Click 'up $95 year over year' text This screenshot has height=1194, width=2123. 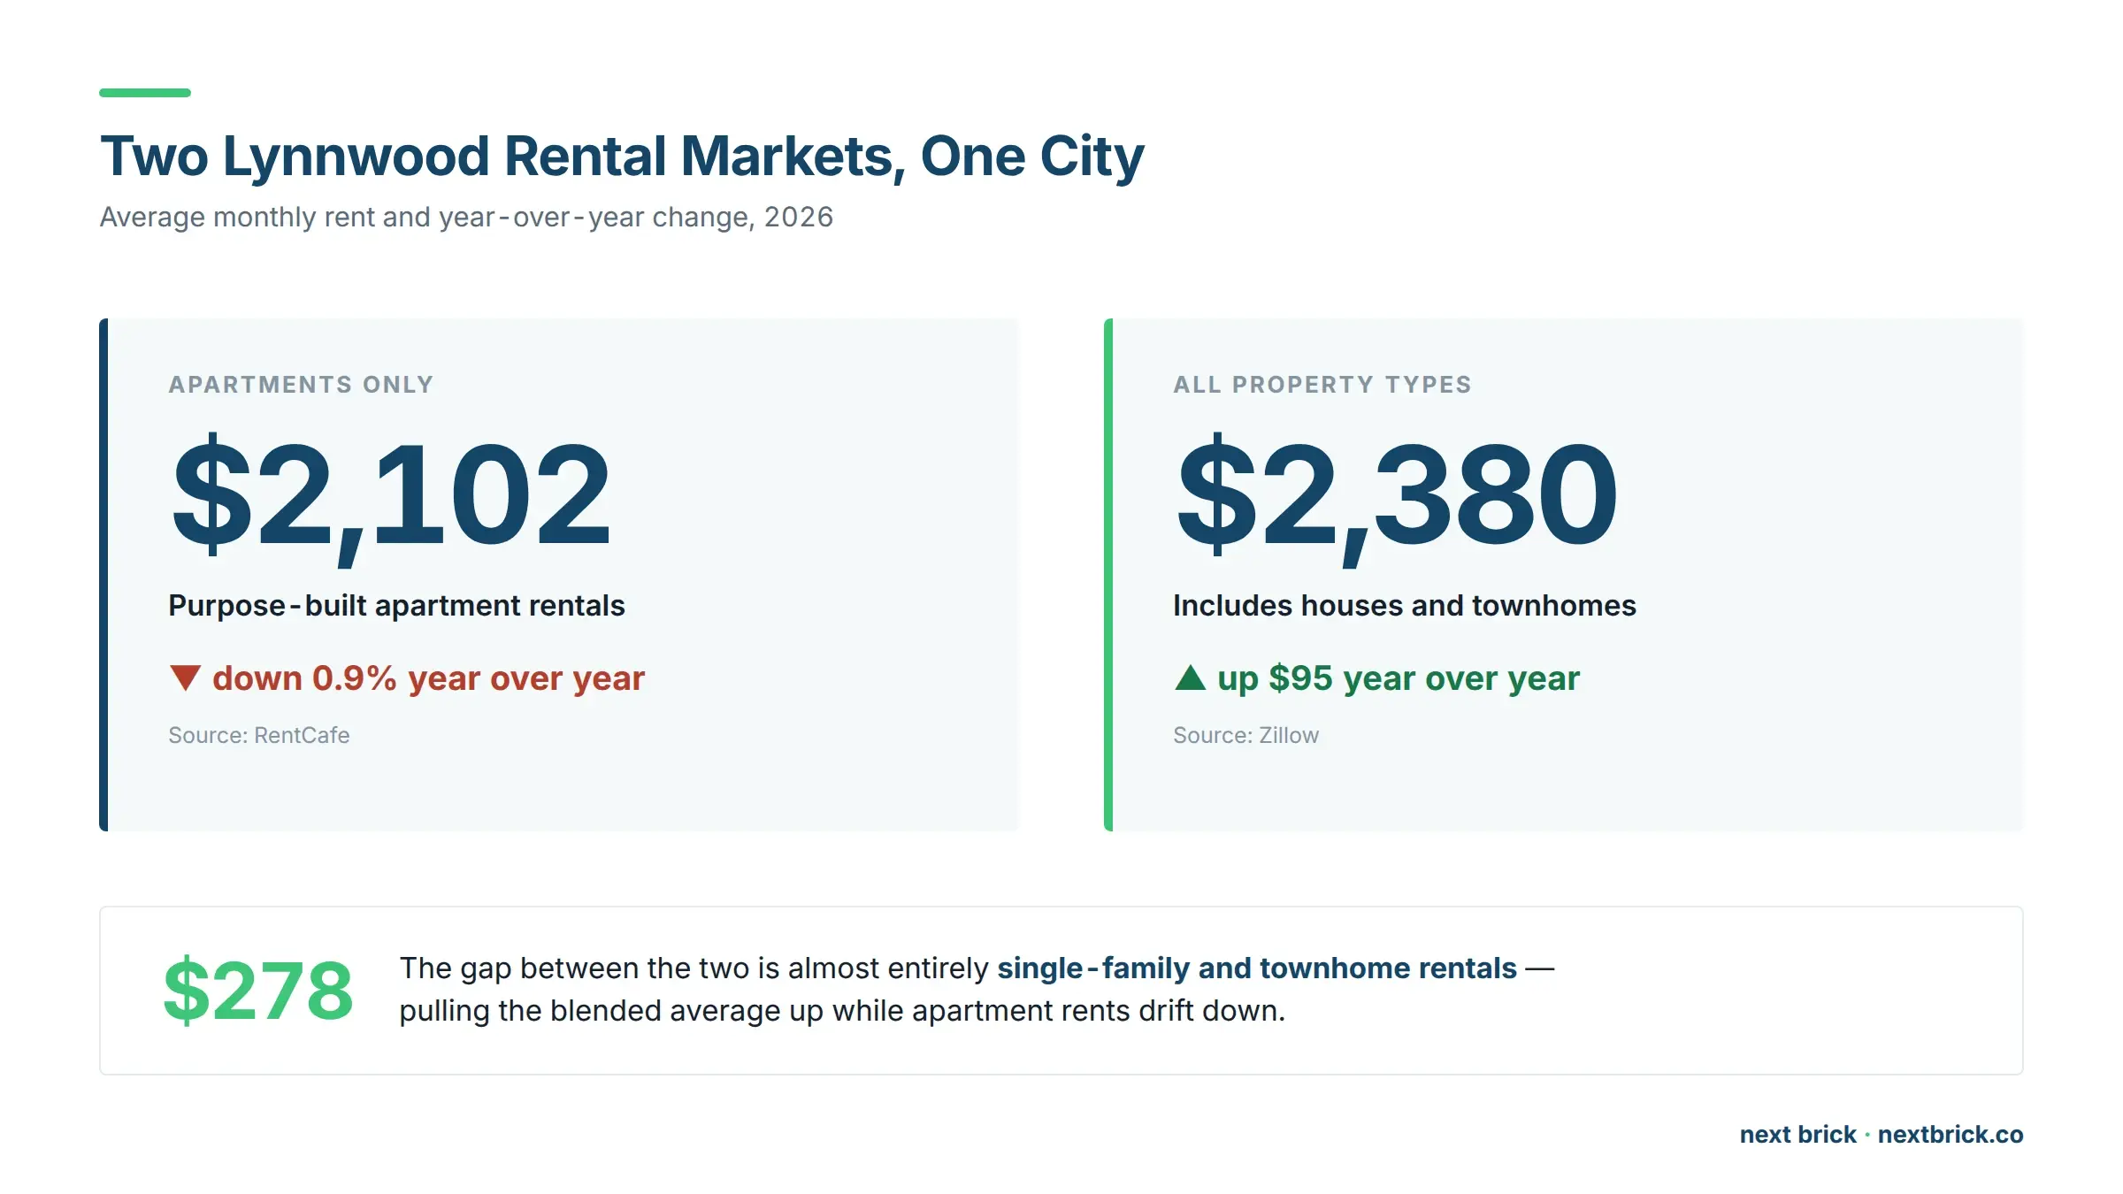click(x=1399, y=678)
